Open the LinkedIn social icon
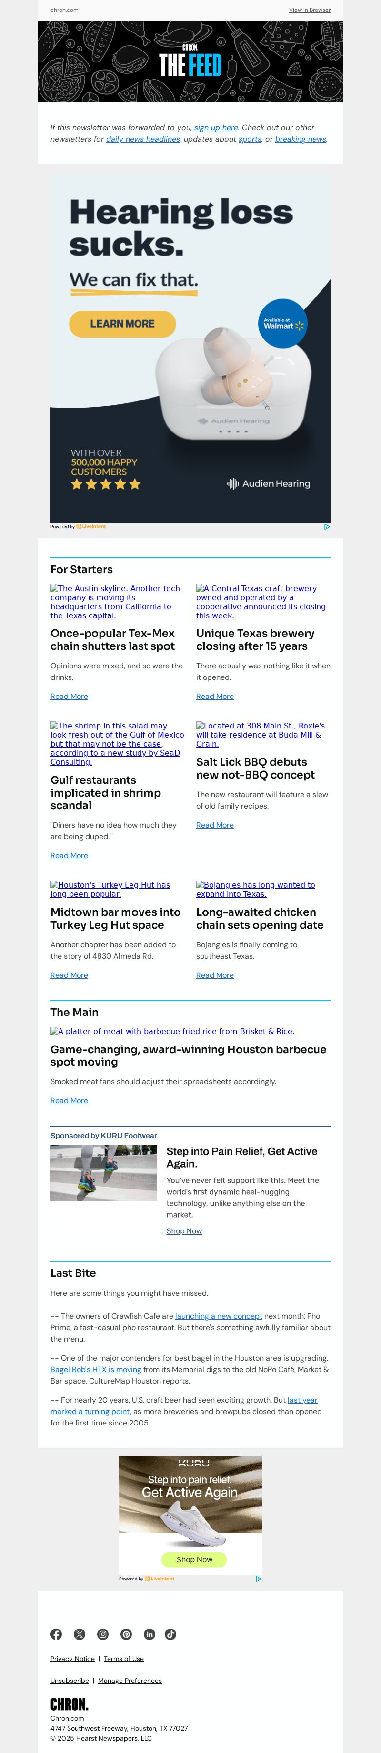Viewport: 381px width, 1753px height. point(150,1634)
